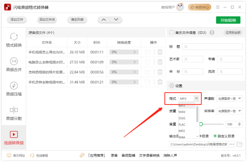This screenshot has height=162, width=247.
Task: Select the 视频转音频 video to audio module
Action: pos(14,138)
